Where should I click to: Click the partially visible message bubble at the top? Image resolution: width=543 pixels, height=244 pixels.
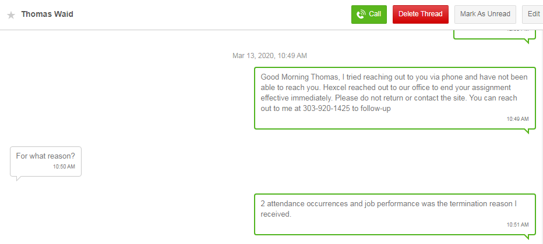tap(494, 34)
